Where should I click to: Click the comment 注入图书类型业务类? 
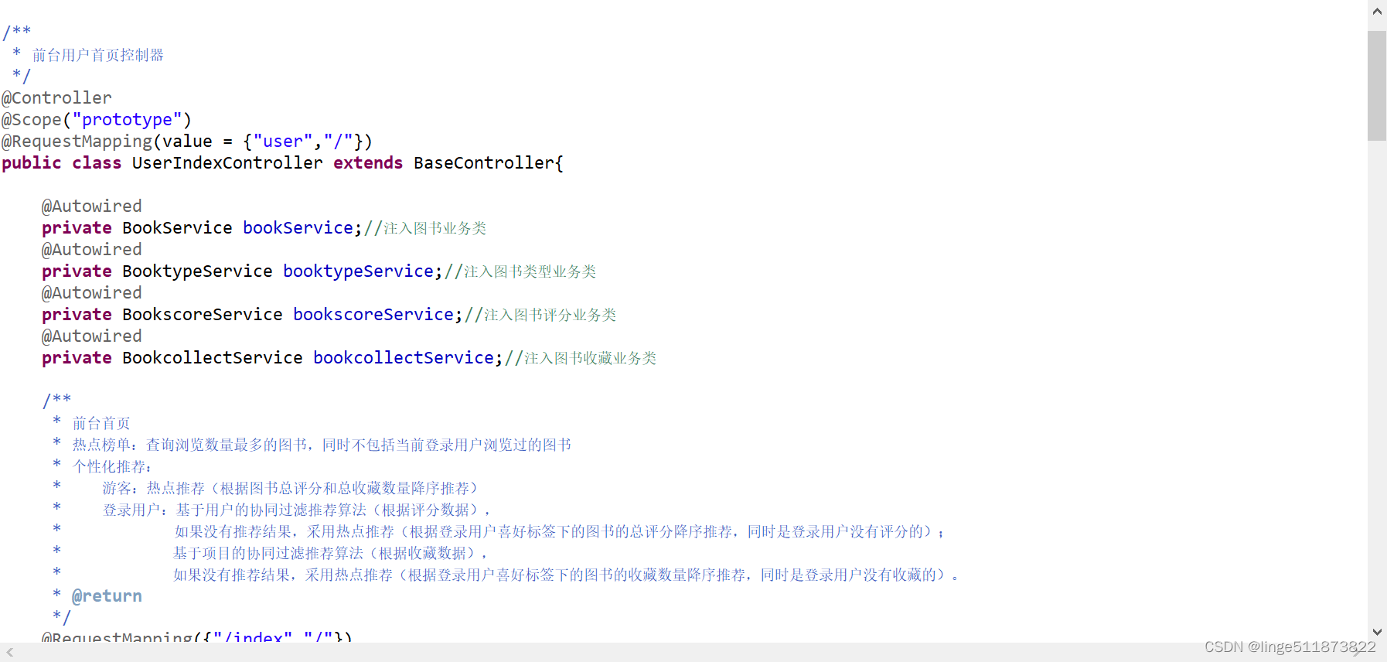click(530, 271)
